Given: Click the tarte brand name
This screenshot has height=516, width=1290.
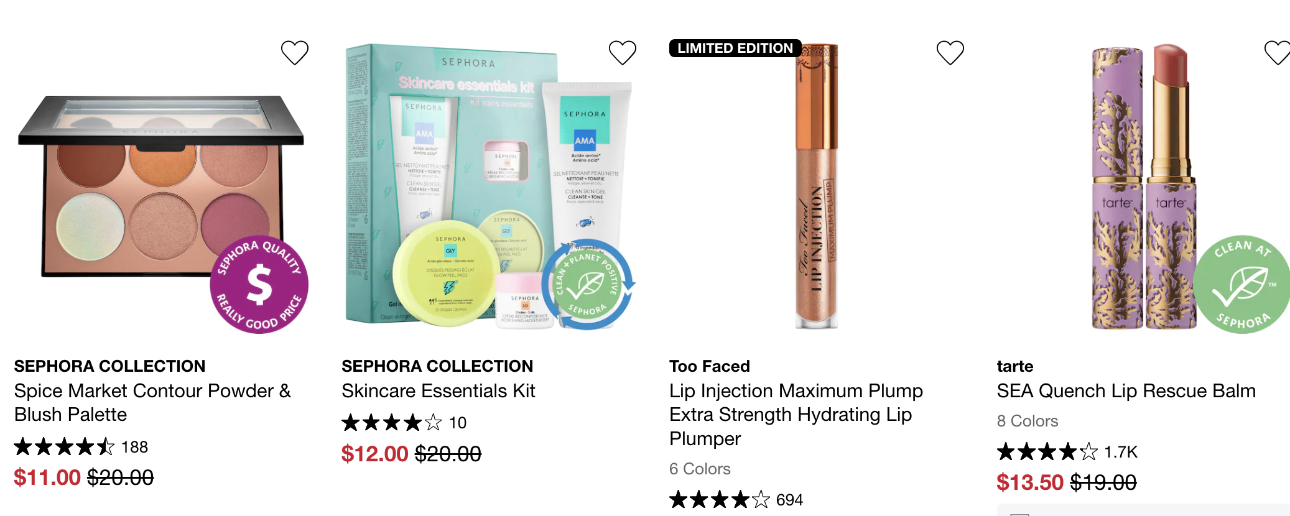Looking at the screenshot, I should (x=1015, y=366).
